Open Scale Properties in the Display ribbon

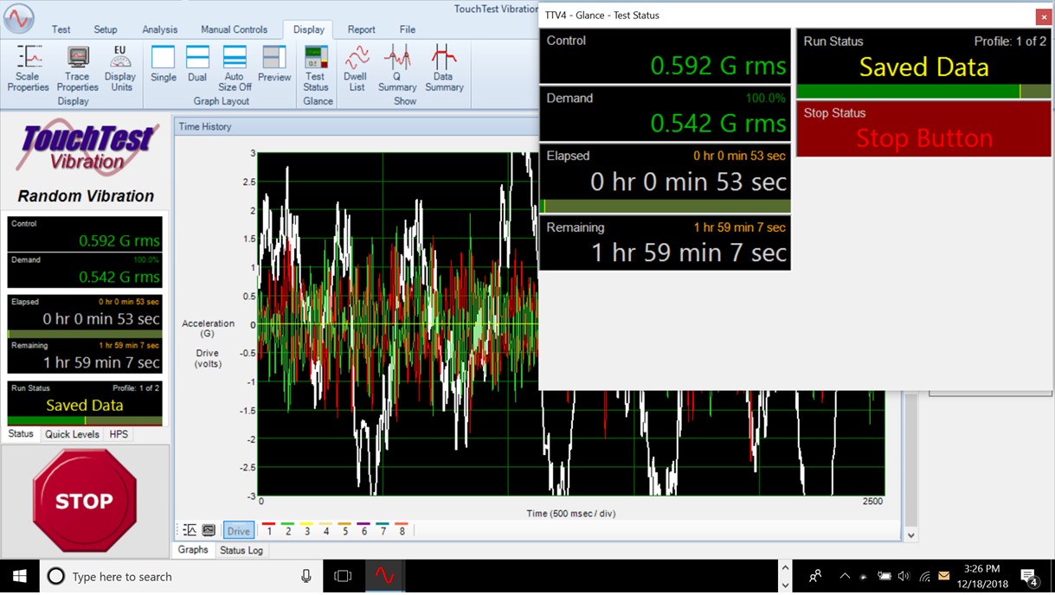coord(29,68)
